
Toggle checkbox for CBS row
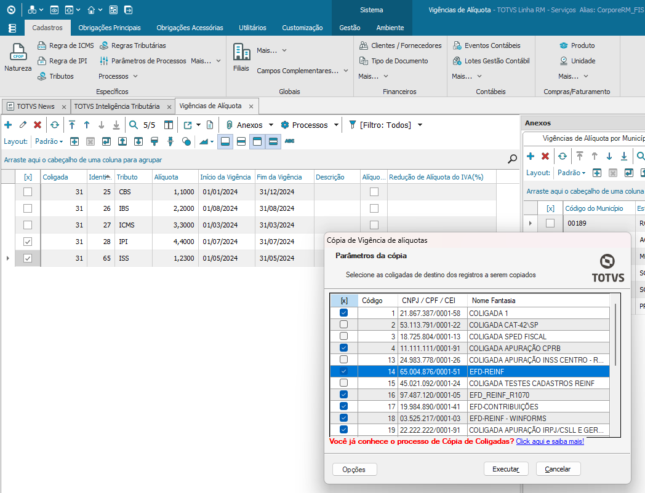[28, 191]
